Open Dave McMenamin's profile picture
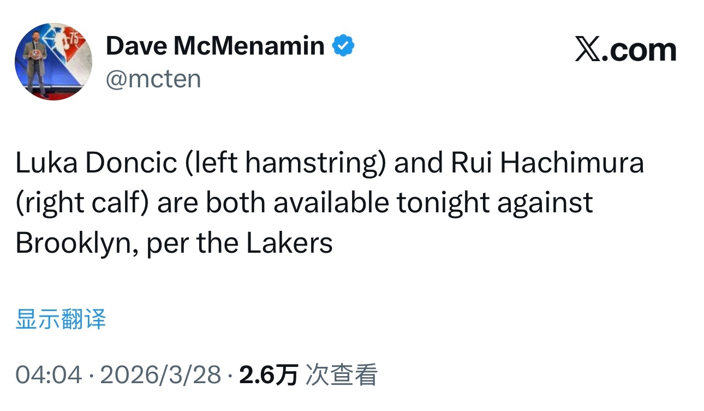Viewport: 704px width, 411px height. (53, 62)
